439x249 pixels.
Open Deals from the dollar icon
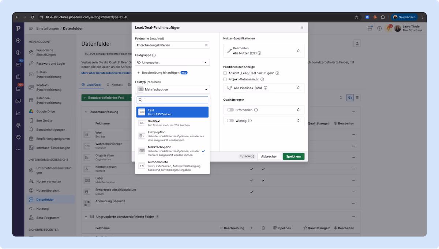tap(18, 52)
